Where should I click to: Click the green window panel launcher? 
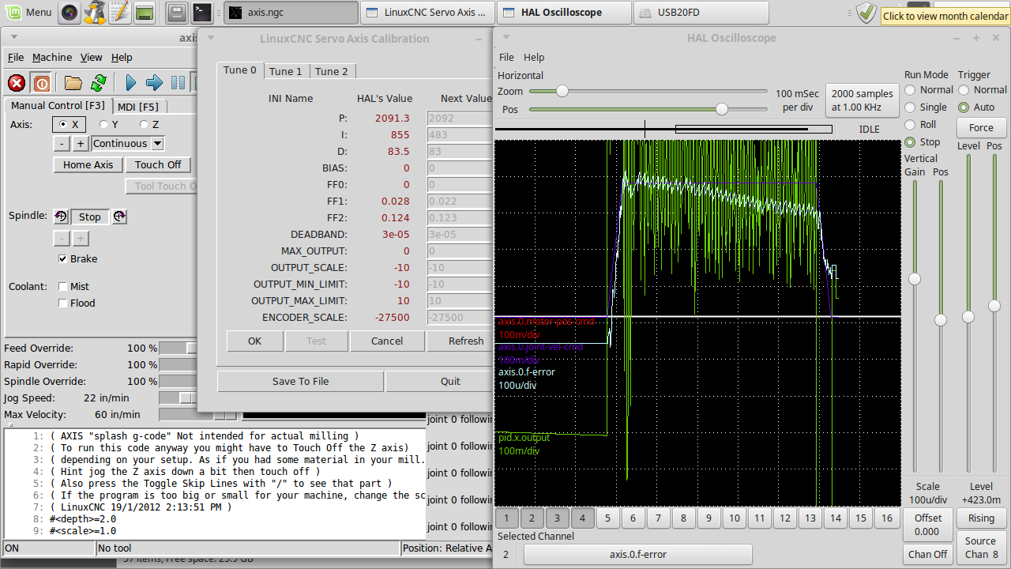click(x=144, y=13)
